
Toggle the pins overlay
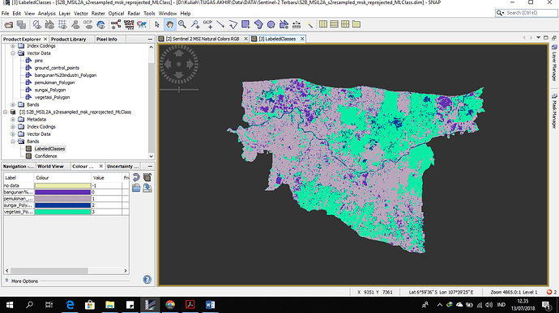[75, 24]
